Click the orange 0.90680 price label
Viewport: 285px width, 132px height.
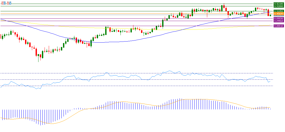278,13
